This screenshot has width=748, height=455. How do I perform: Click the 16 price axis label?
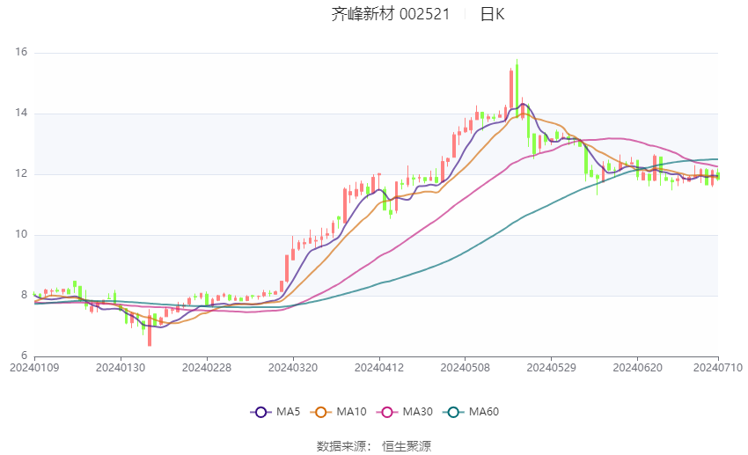pyautogui.click(x=21, y=52)
